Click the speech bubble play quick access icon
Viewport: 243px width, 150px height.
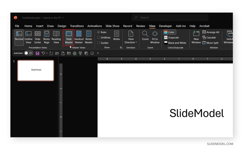pos(92,53)
